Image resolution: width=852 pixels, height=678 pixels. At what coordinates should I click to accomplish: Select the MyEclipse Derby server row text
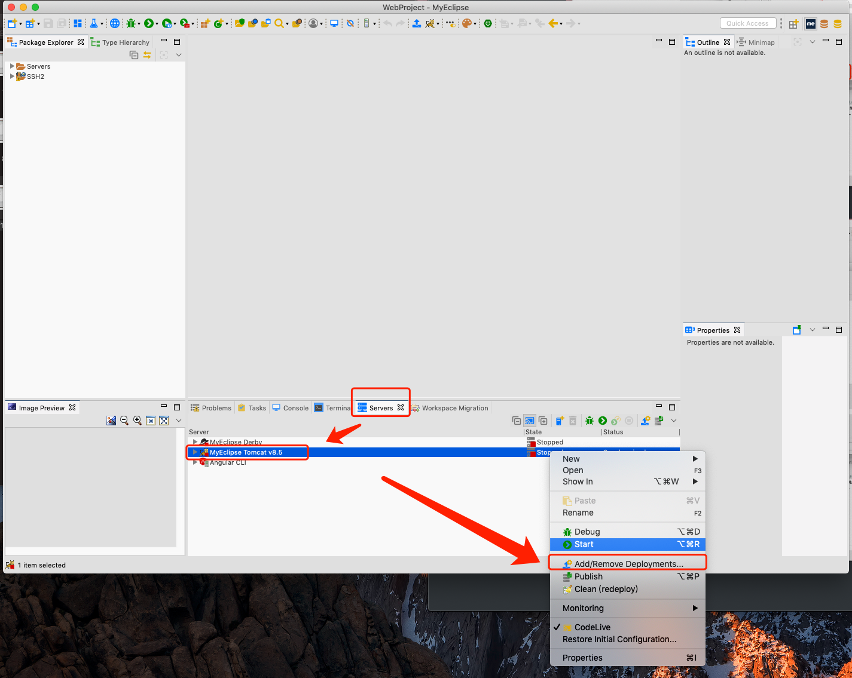(x=236, y=442)
